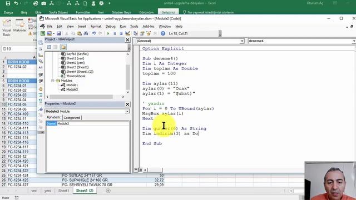The height and width of the screenshot is (200, 356).
Task: Click the Undo arrow in Excel quick access toolbar
Action: (x=16, y=3)
